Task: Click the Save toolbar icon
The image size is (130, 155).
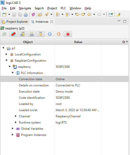Action: click(x=14, y=14)
